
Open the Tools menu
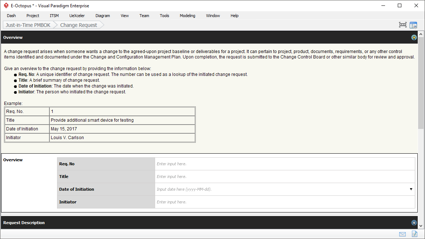(x=165, y=16)
